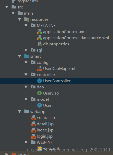Image resolution: width=113 pixels, height=155 pixels.
Task: Collapse the smart package arrow
Action: 20,56
